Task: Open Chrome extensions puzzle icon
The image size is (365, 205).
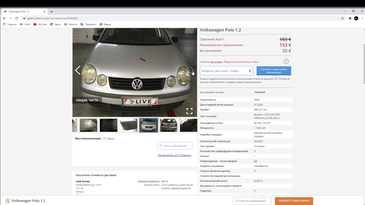Action: click(x=350, y=18)
